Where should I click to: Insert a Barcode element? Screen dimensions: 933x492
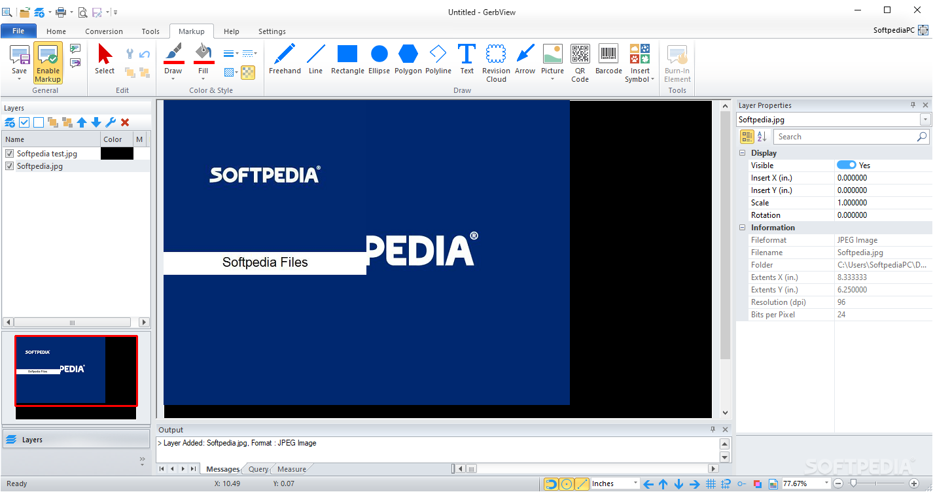pos(608,60)
